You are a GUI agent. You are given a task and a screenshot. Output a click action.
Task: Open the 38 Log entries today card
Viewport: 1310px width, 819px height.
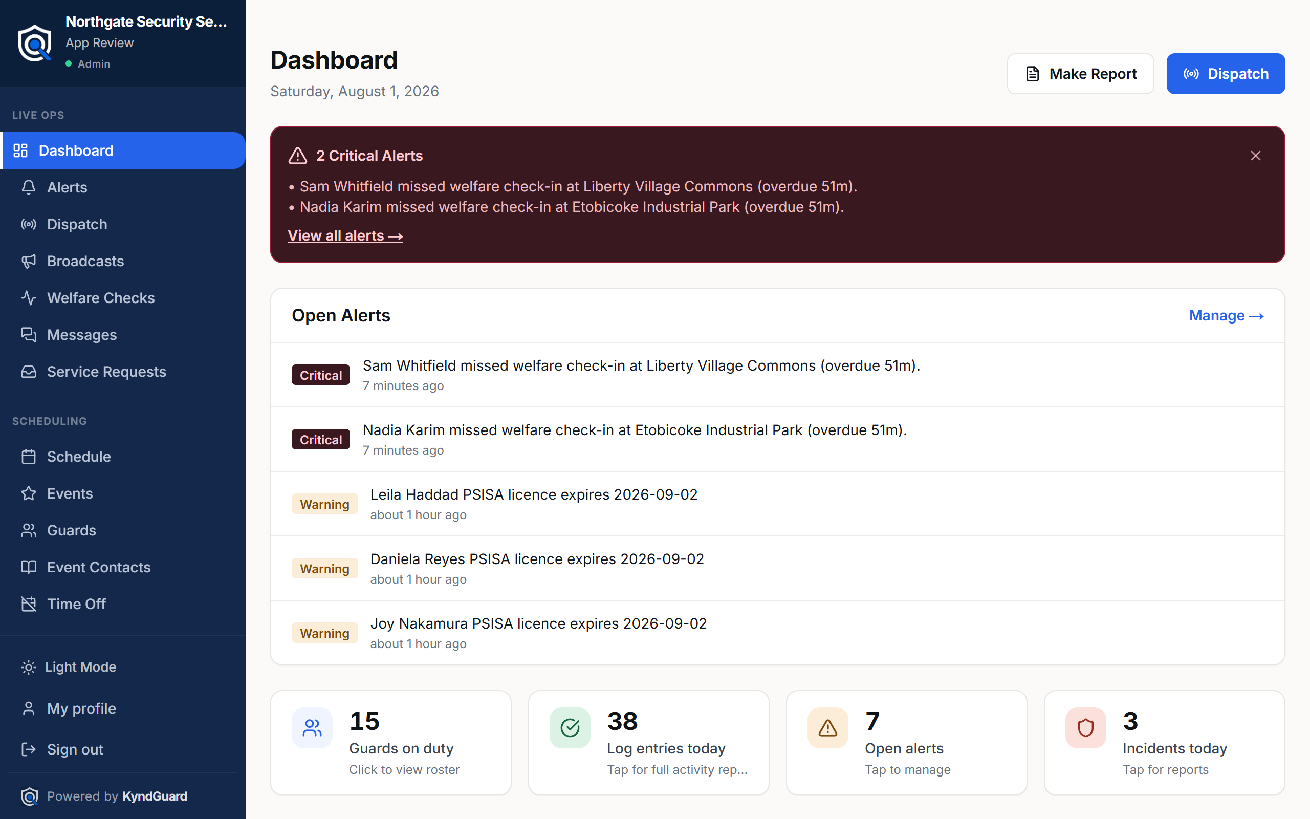(648, 743)
